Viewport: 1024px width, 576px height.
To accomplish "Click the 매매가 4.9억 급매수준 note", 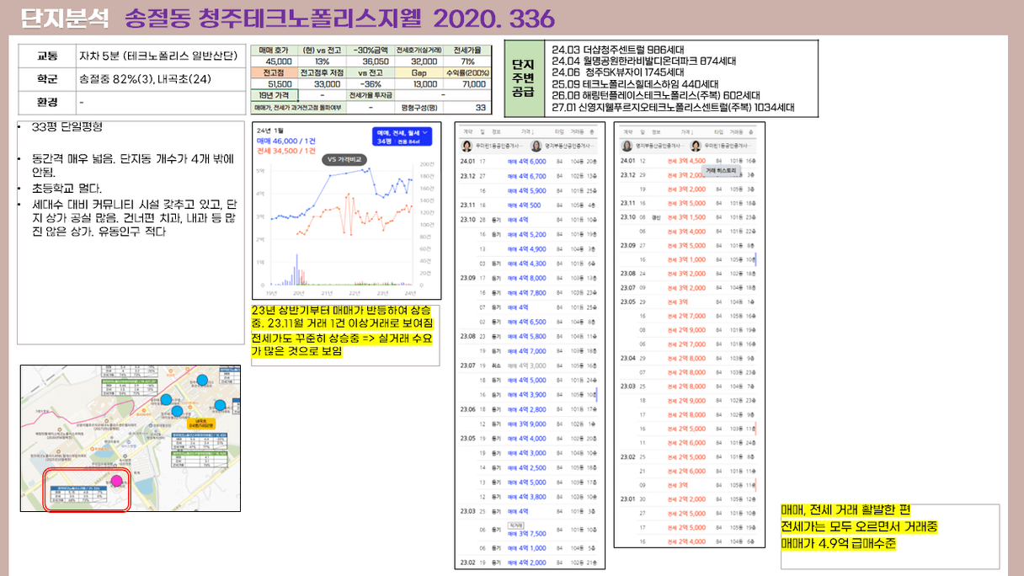I will tap(839, 544).
